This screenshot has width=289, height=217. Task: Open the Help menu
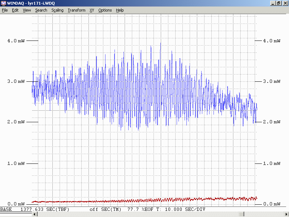(120, 10)
